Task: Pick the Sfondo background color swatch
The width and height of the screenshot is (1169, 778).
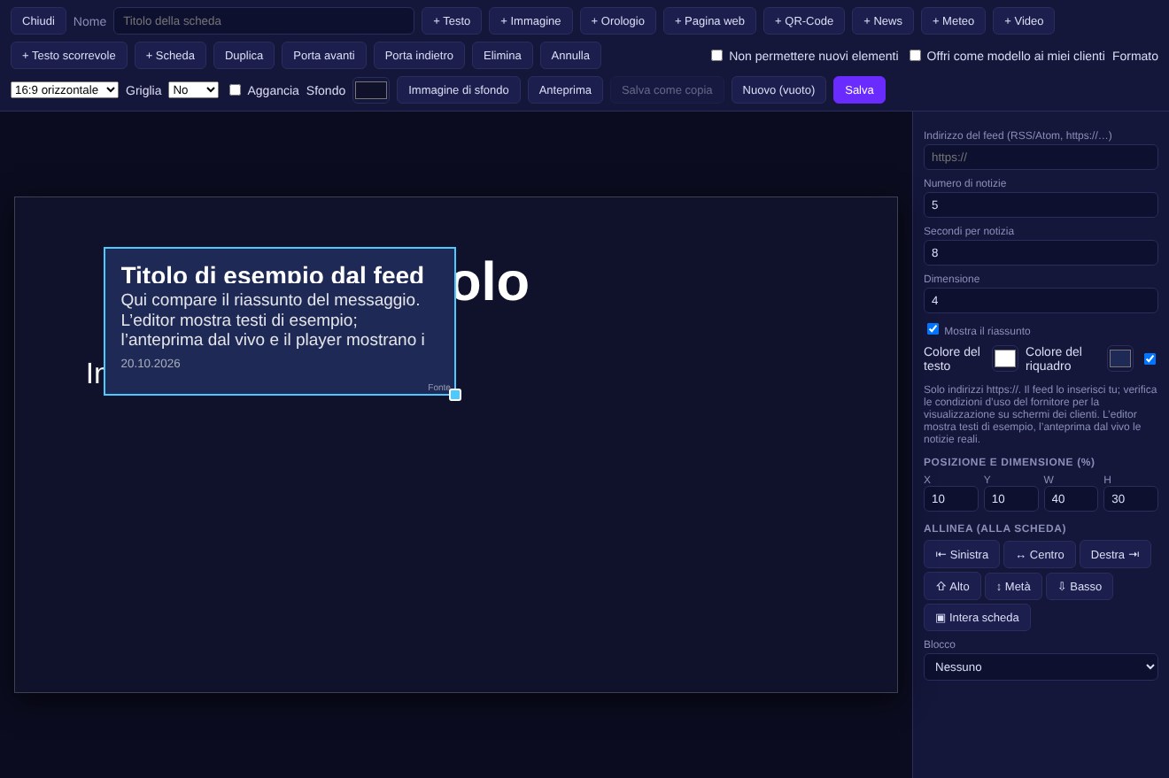Action: click(x=371, y=90)
